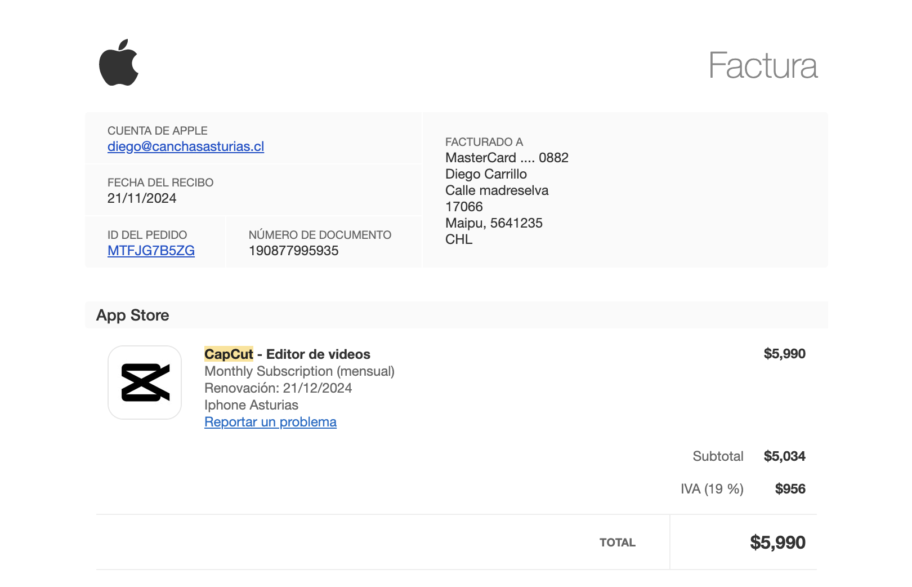Screen dimensions: 912x587
Task: Click the Calle madreselva address line
Action: coord(497,190)
